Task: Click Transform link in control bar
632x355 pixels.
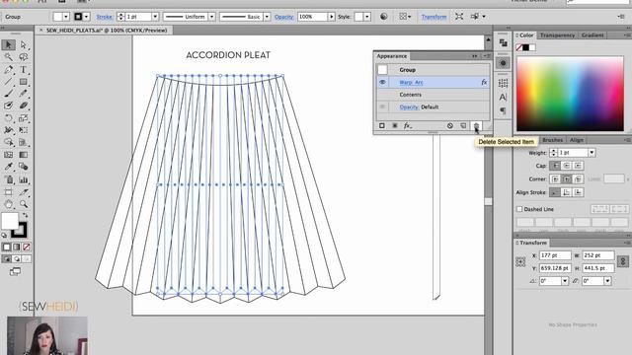Action: [x=434, y=17]
